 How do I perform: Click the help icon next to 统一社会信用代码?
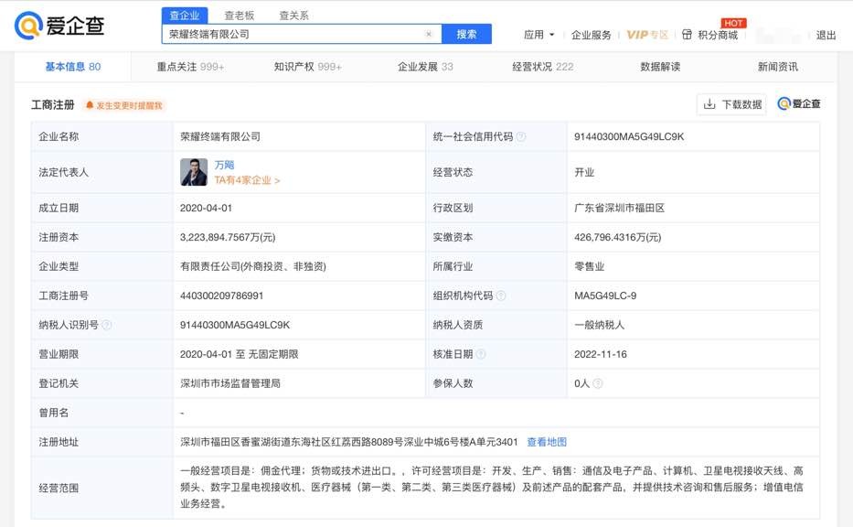tap(520, 136)
